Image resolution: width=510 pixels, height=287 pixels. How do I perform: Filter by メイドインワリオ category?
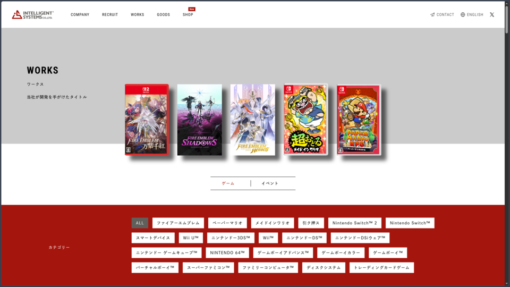273,223
